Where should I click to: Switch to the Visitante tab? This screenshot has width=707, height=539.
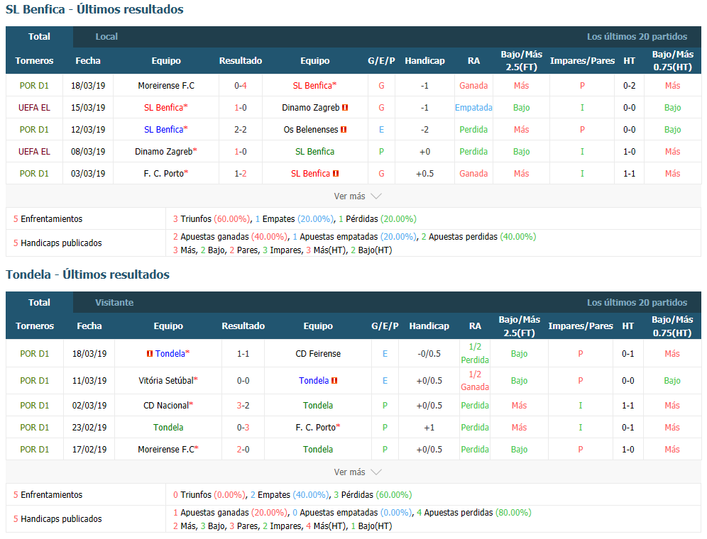coord(114,302)
